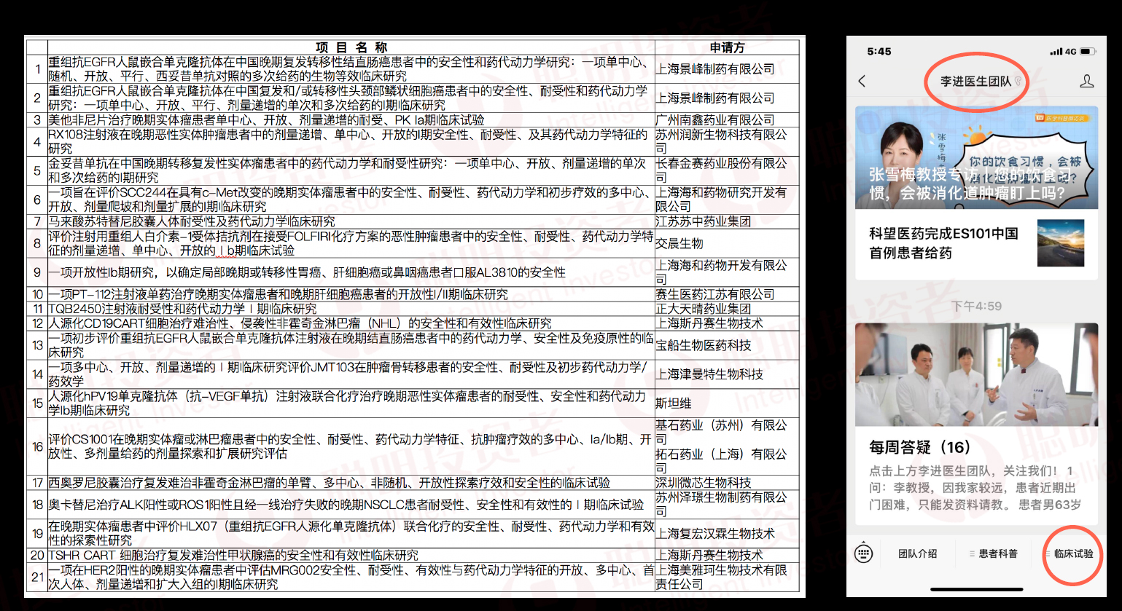Select row 11's TQB2450注射液 project name
Viewport: 1122px width, 611px height.
351,309
